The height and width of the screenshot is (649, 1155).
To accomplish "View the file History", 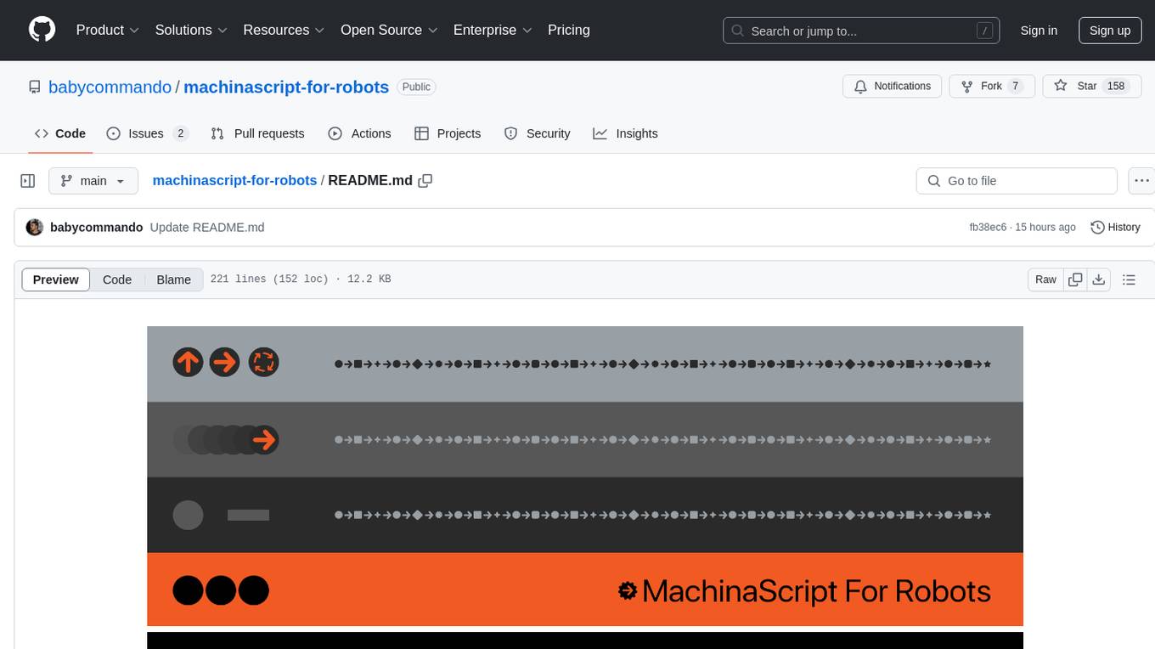I will [x=1115, y=227].
